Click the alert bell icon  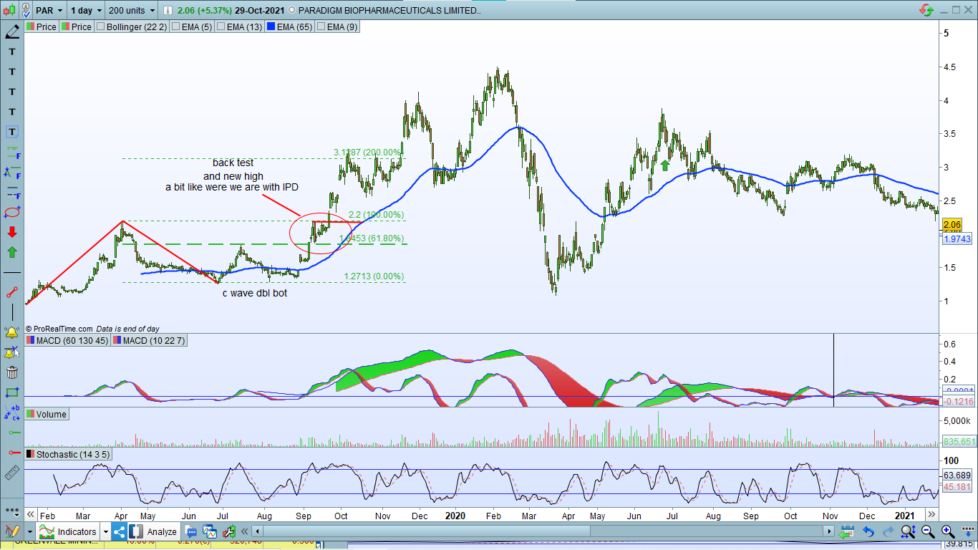coord(12,332)
